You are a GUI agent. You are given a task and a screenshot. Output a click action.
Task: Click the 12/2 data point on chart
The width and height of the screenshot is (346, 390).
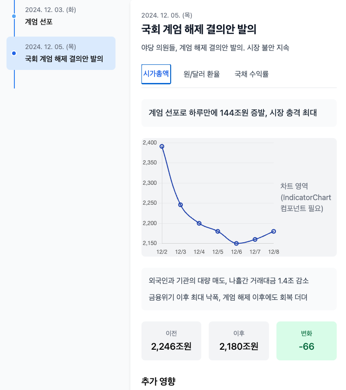(x=162, y=146)
